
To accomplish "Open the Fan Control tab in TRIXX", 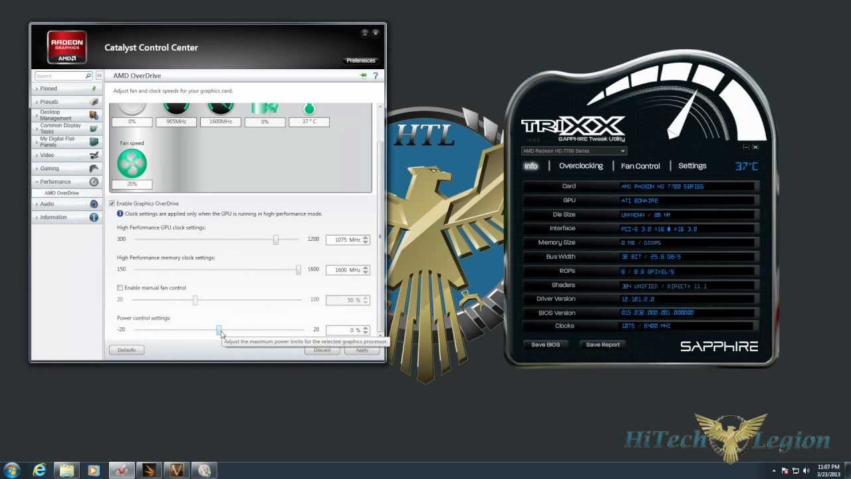I will (x=640, y=166).
